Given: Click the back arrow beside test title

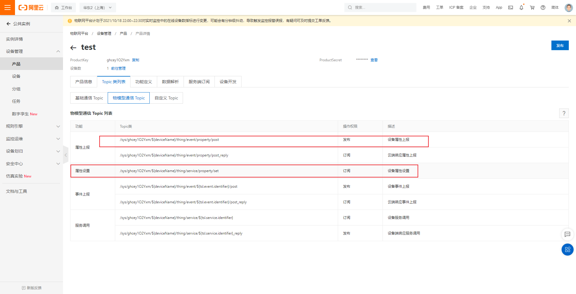Looking at the screenshot, I should [x=73, y=47].
